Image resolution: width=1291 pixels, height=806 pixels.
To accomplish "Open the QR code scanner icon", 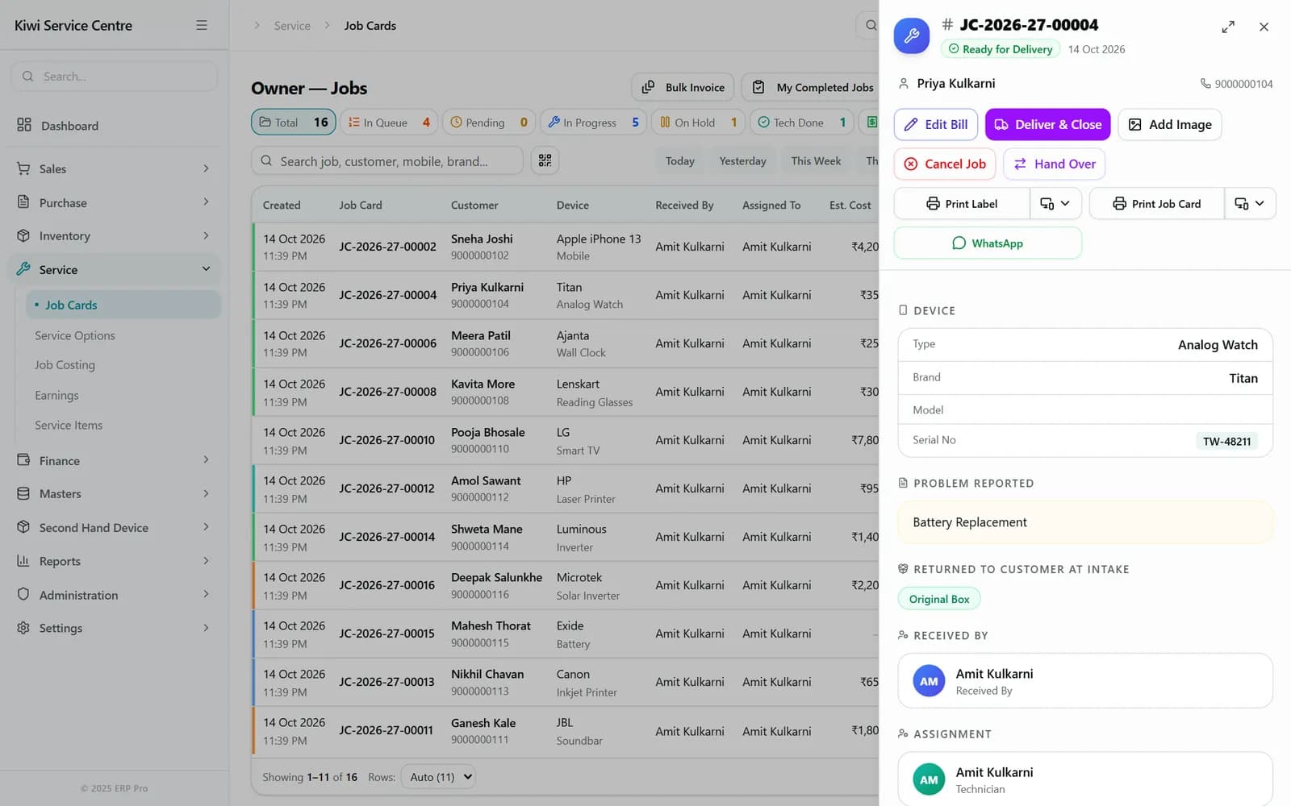I will pos(545,160).
